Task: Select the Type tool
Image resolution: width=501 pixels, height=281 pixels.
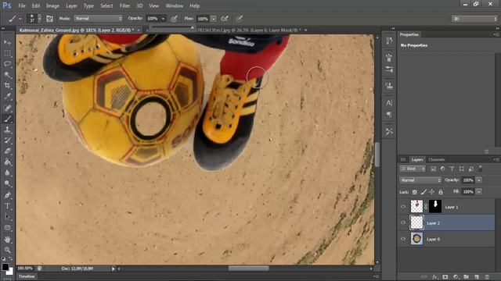Action: pyautogui.click(x=7, y=206)
